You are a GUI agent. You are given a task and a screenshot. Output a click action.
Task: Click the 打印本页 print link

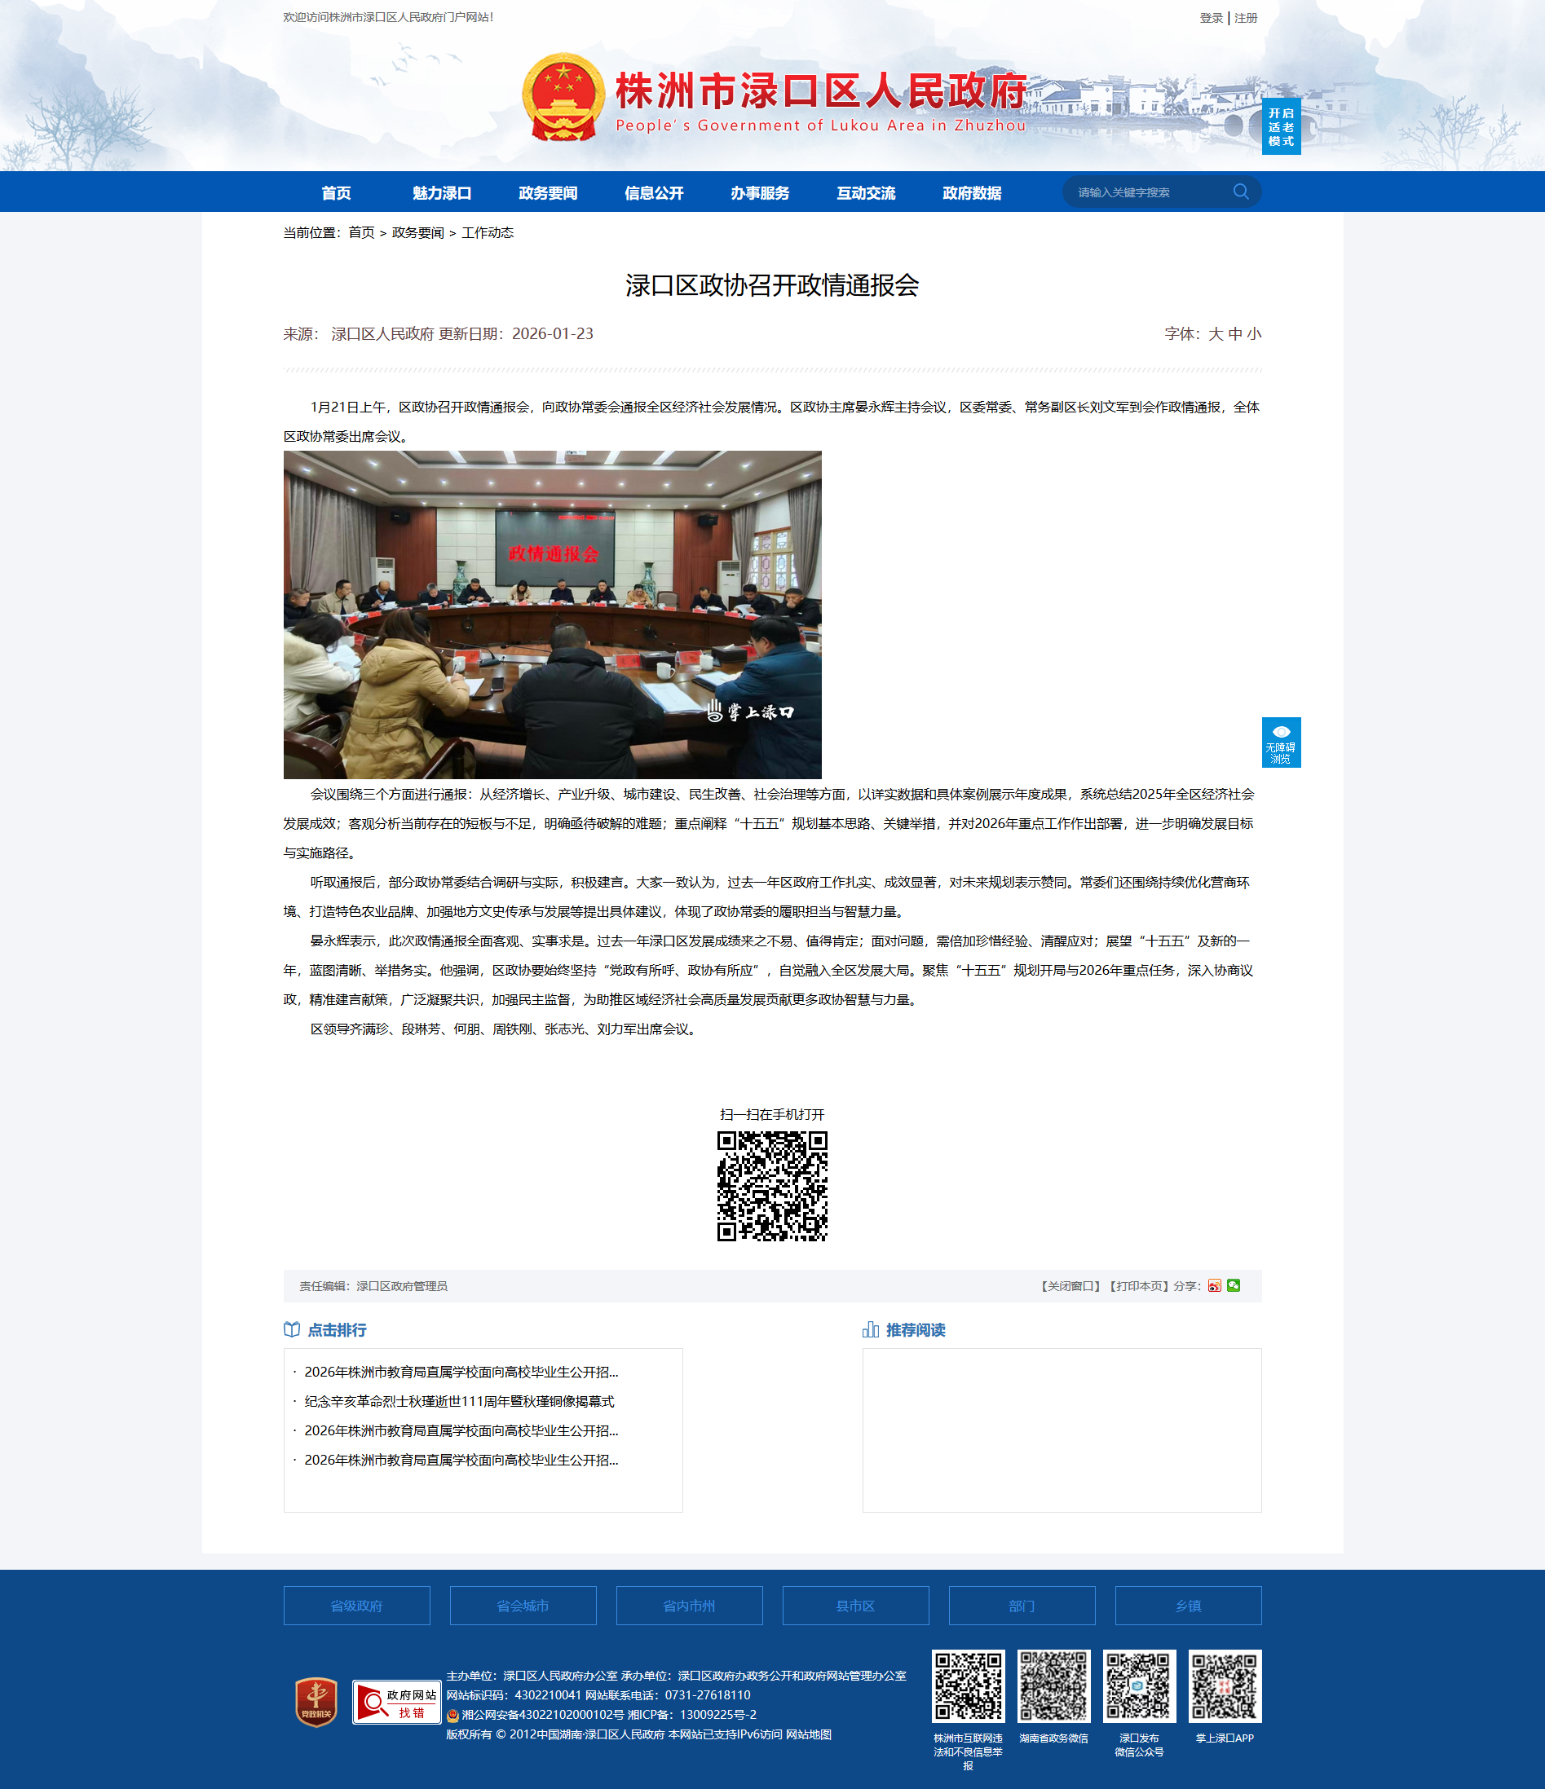pyautogui.click(x=1138, y=1285)
